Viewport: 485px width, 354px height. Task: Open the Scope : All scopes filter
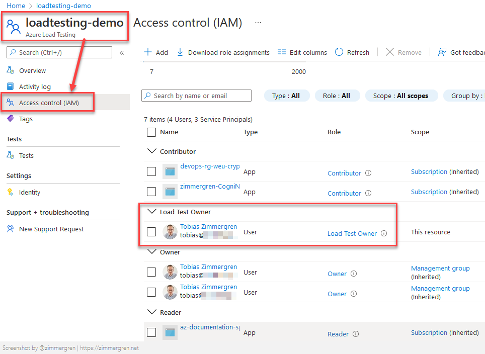[x=401, y=96]
